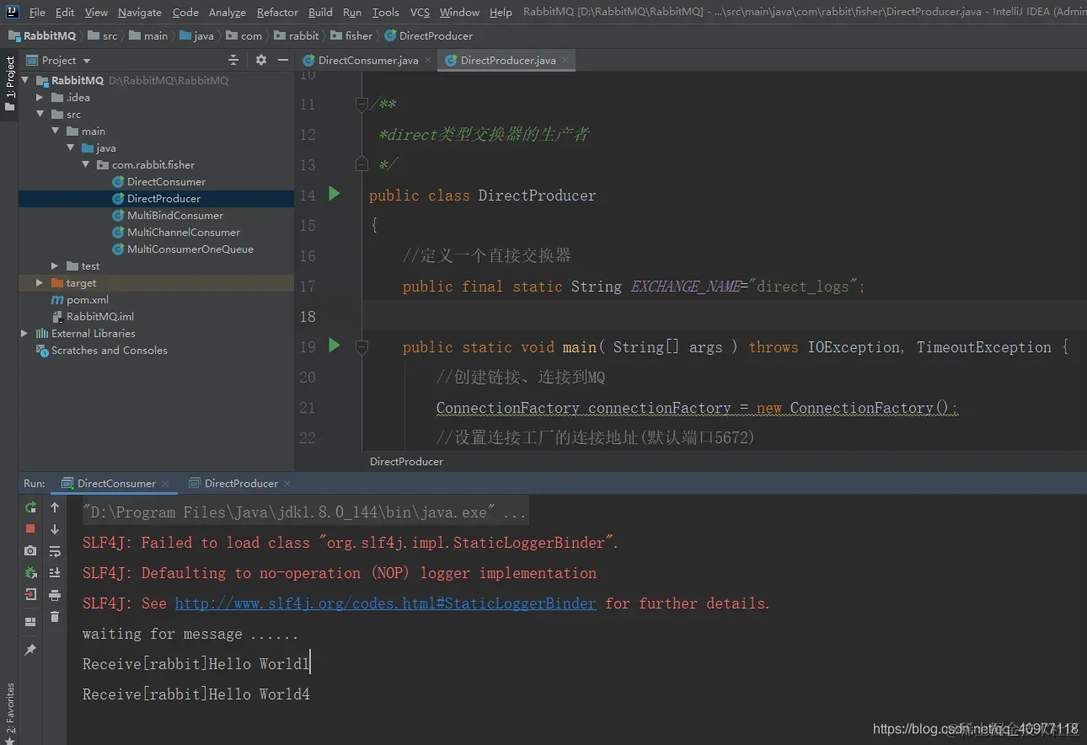Toggle soft-wrap in the console
Image resolution: width=1087 pixels, height=745 pixels.
(55, 551)
